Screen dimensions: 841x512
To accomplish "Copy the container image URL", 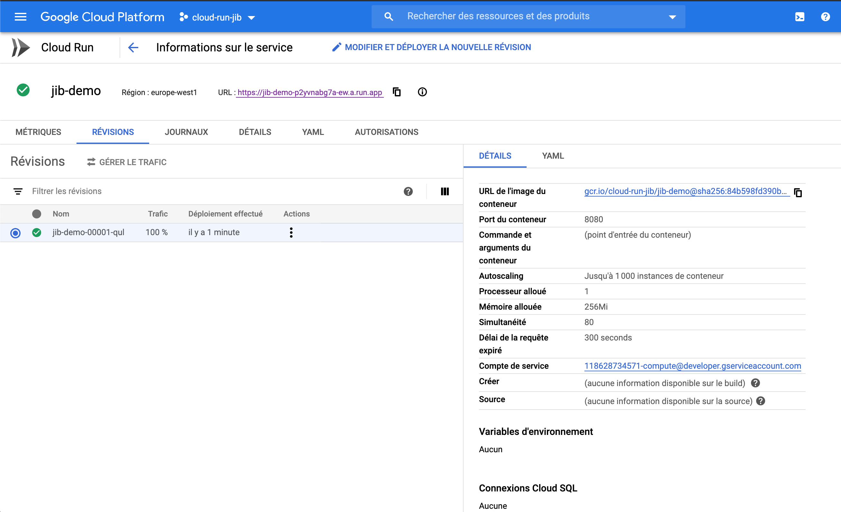I will point(798,193).
